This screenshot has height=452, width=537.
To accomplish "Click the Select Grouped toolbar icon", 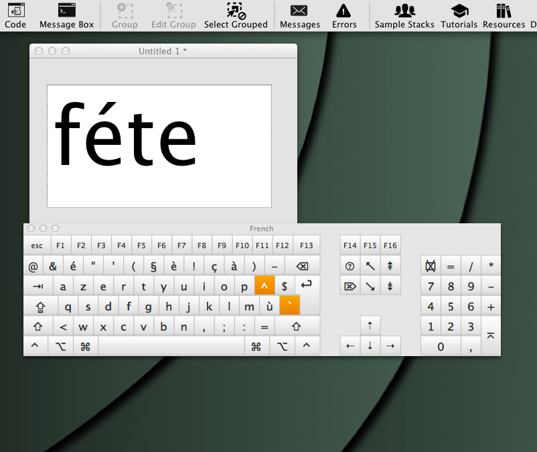I will 236,15.
